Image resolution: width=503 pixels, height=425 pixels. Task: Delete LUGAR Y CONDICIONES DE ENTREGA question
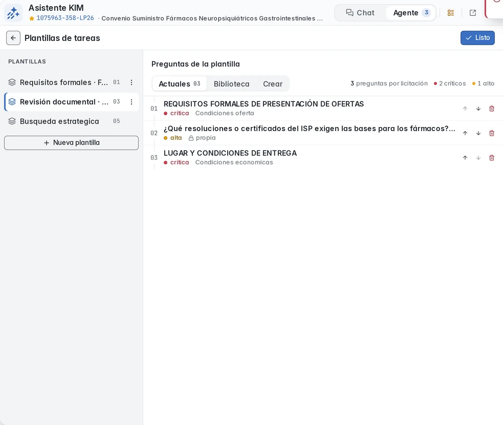point(491,158)
